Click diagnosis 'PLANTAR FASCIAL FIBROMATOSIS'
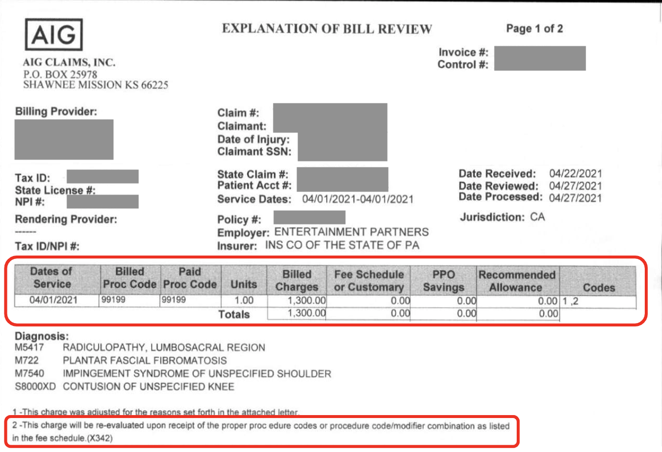This screenshot has width=662, height=452. click(145, 360)
